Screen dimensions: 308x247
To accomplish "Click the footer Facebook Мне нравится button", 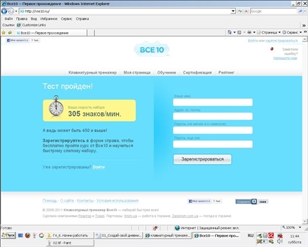I will coord(199,201).
